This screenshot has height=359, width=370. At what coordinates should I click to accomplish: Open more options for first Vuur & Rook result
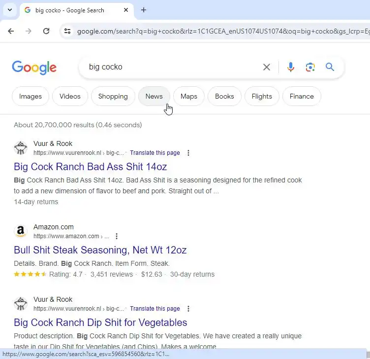click(x=188, y=153)
